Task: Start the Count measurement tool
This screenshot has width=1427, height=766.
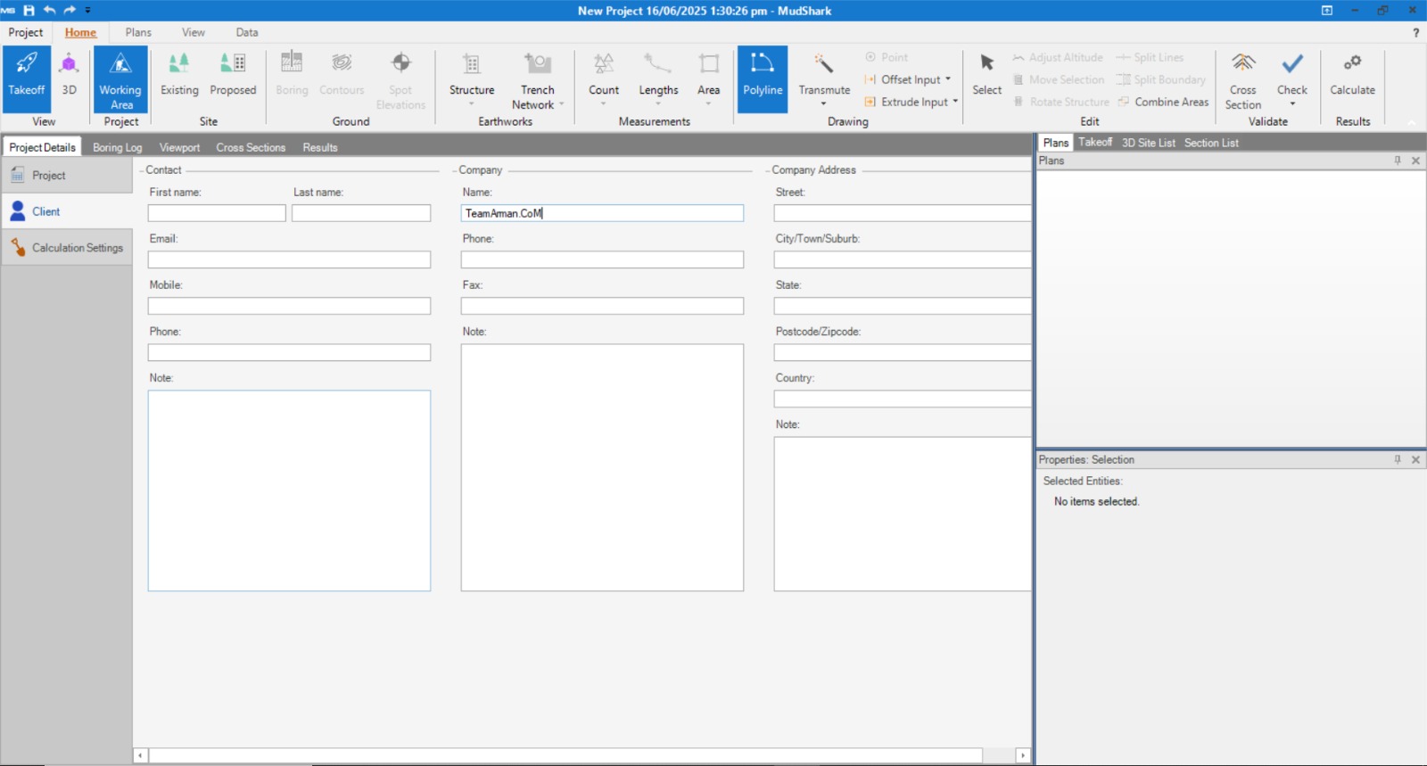Action: click(x=604, y=79)
